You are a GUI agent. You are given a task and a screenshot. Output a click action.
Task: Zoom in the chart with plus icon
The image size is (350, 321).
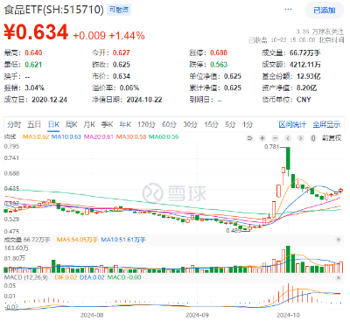coord(262,138)
